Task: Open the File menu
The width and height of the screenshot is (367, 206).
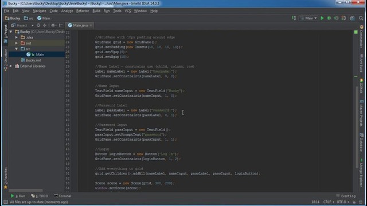Action: coord(6,11)
